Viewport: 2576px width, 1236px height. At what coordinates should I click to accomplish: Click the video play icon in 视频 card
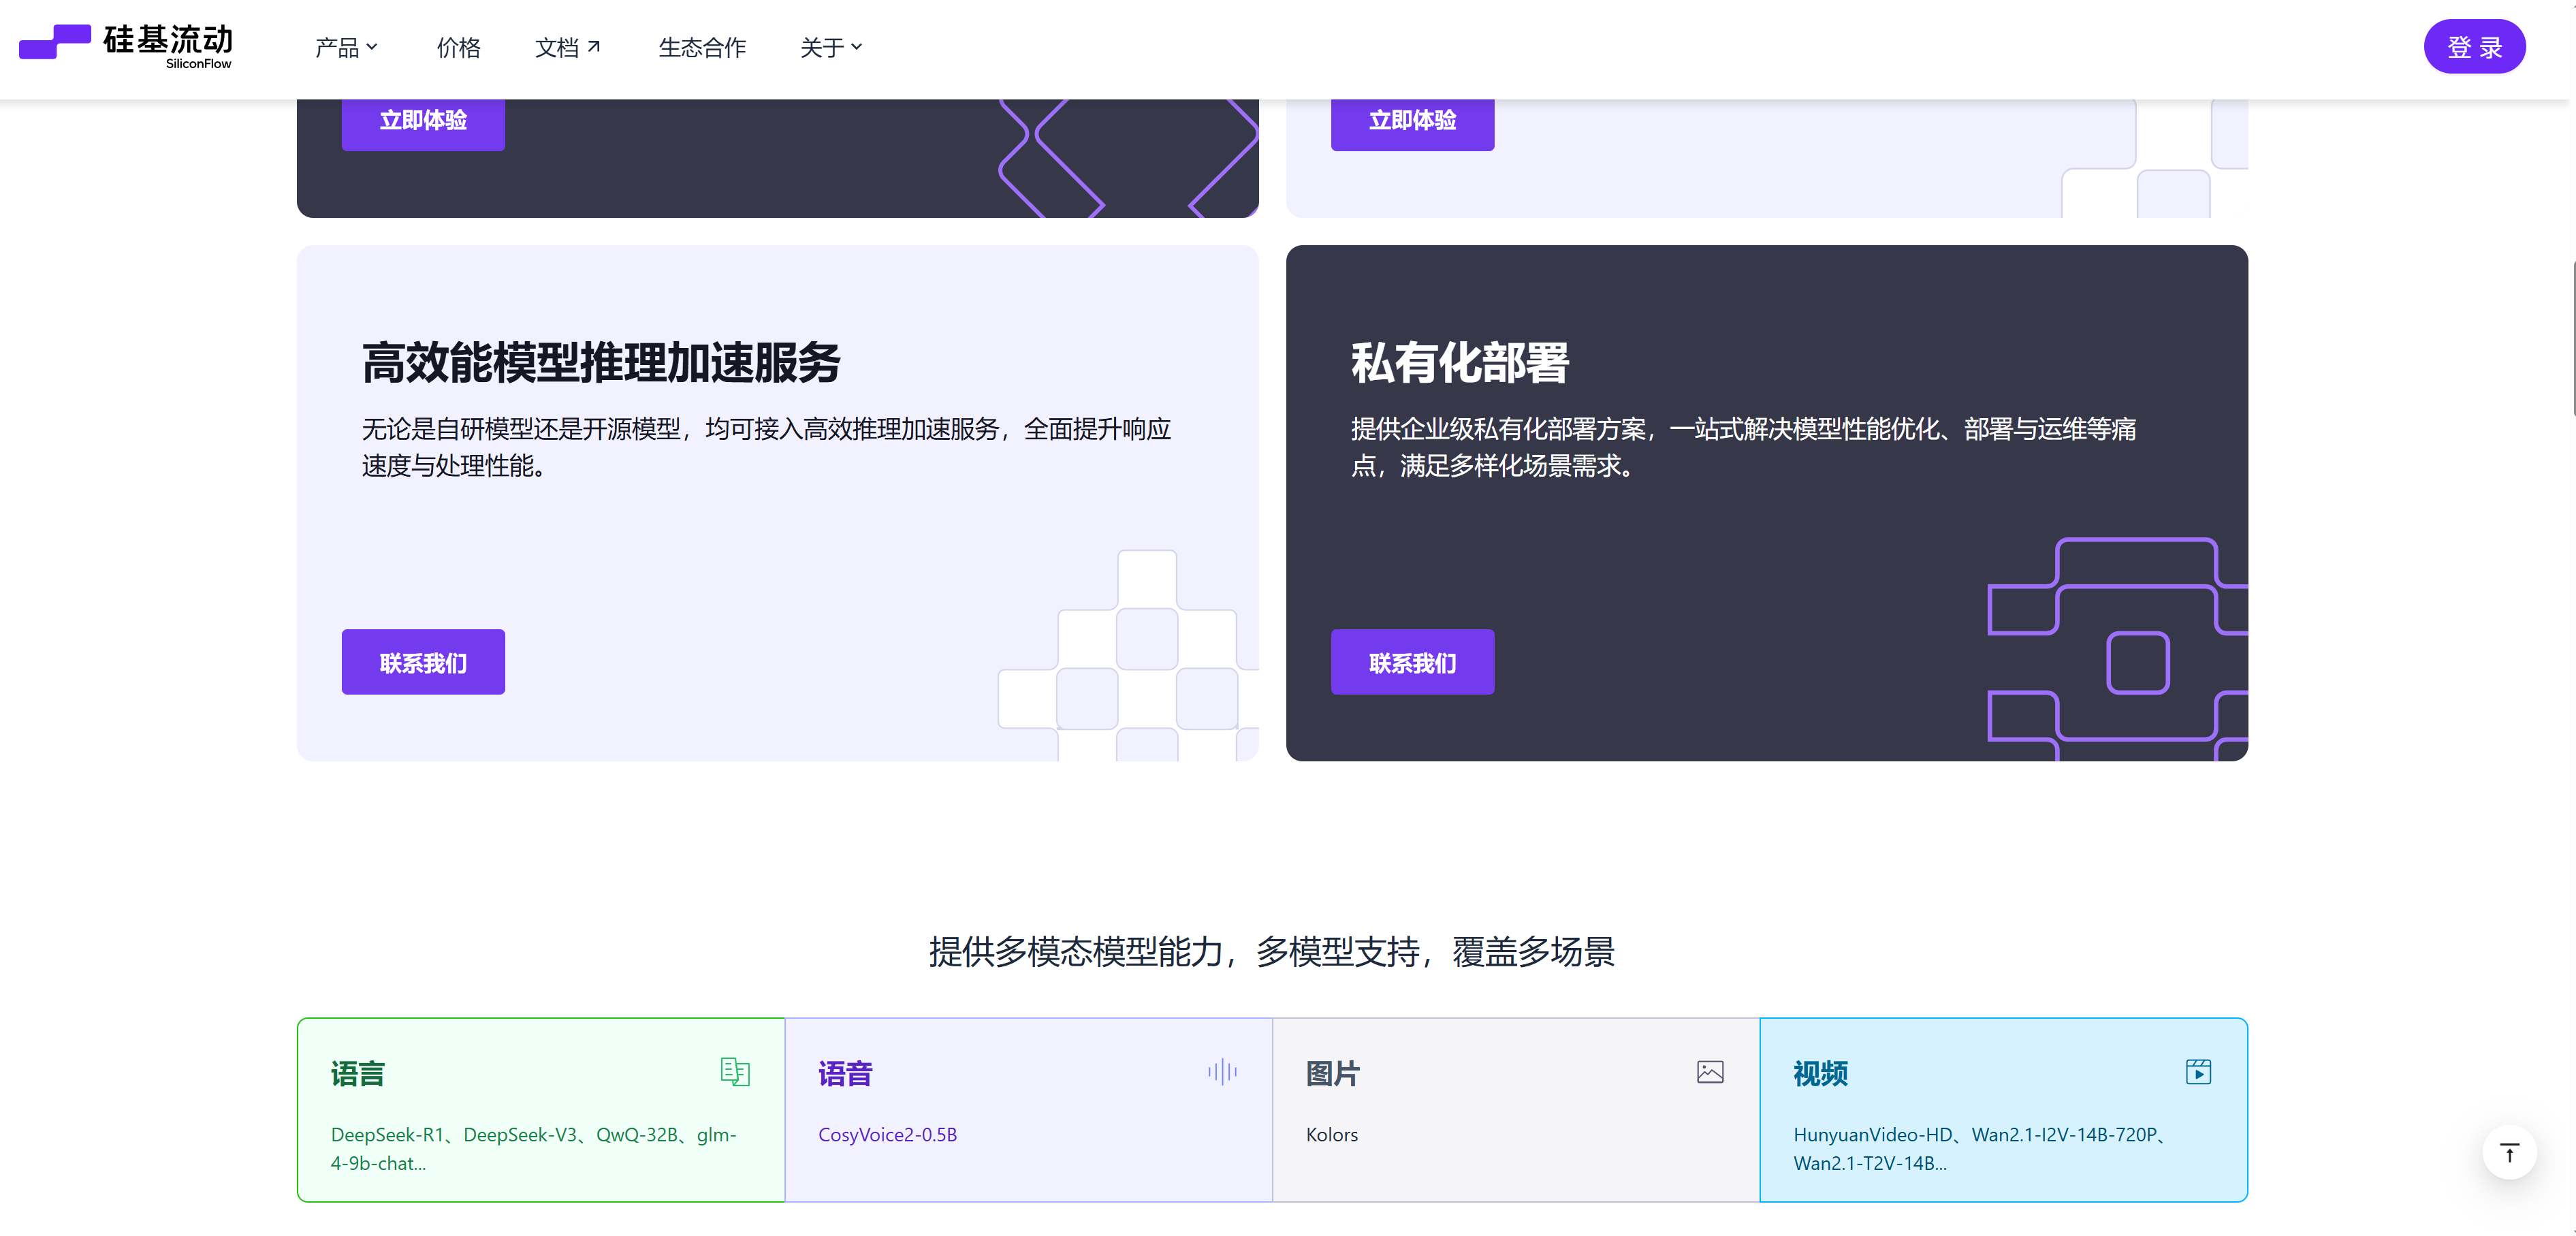click(2198, 1072)
